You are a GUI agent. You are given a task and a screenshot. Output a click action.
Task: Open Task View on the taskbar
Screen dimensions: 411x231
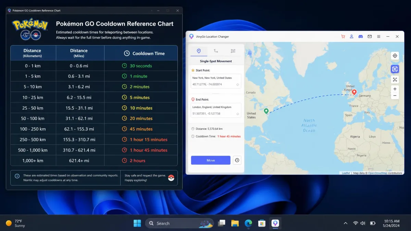222,223
